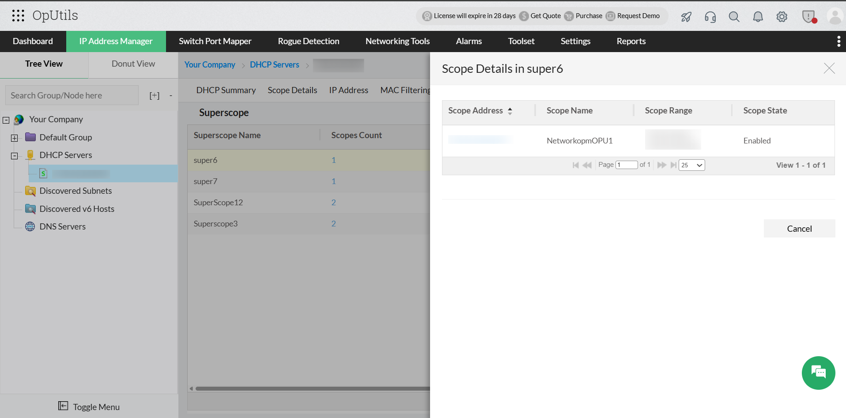This screenshot has width=846, height=418.
Task: Open the apps grid launcher icon
Action: tap(18, 15)
